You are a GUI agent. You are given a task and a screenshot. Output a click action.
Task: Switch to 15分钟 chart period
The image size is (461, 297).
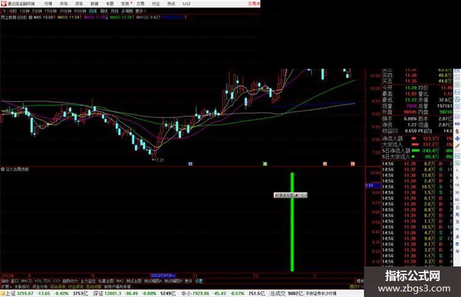click(51, 11)
